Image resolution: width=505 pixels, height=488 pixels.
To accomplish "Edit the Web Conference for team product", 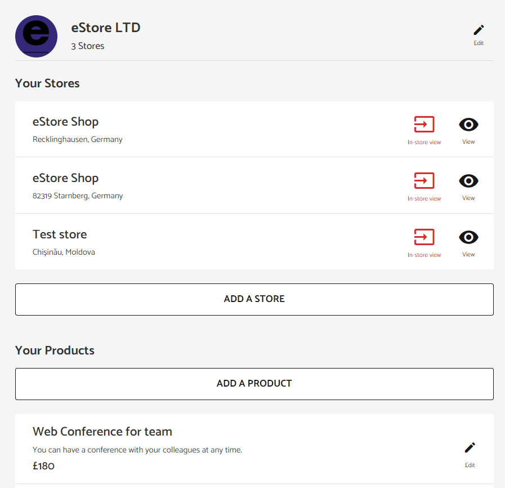I will (x=470, y=455).
